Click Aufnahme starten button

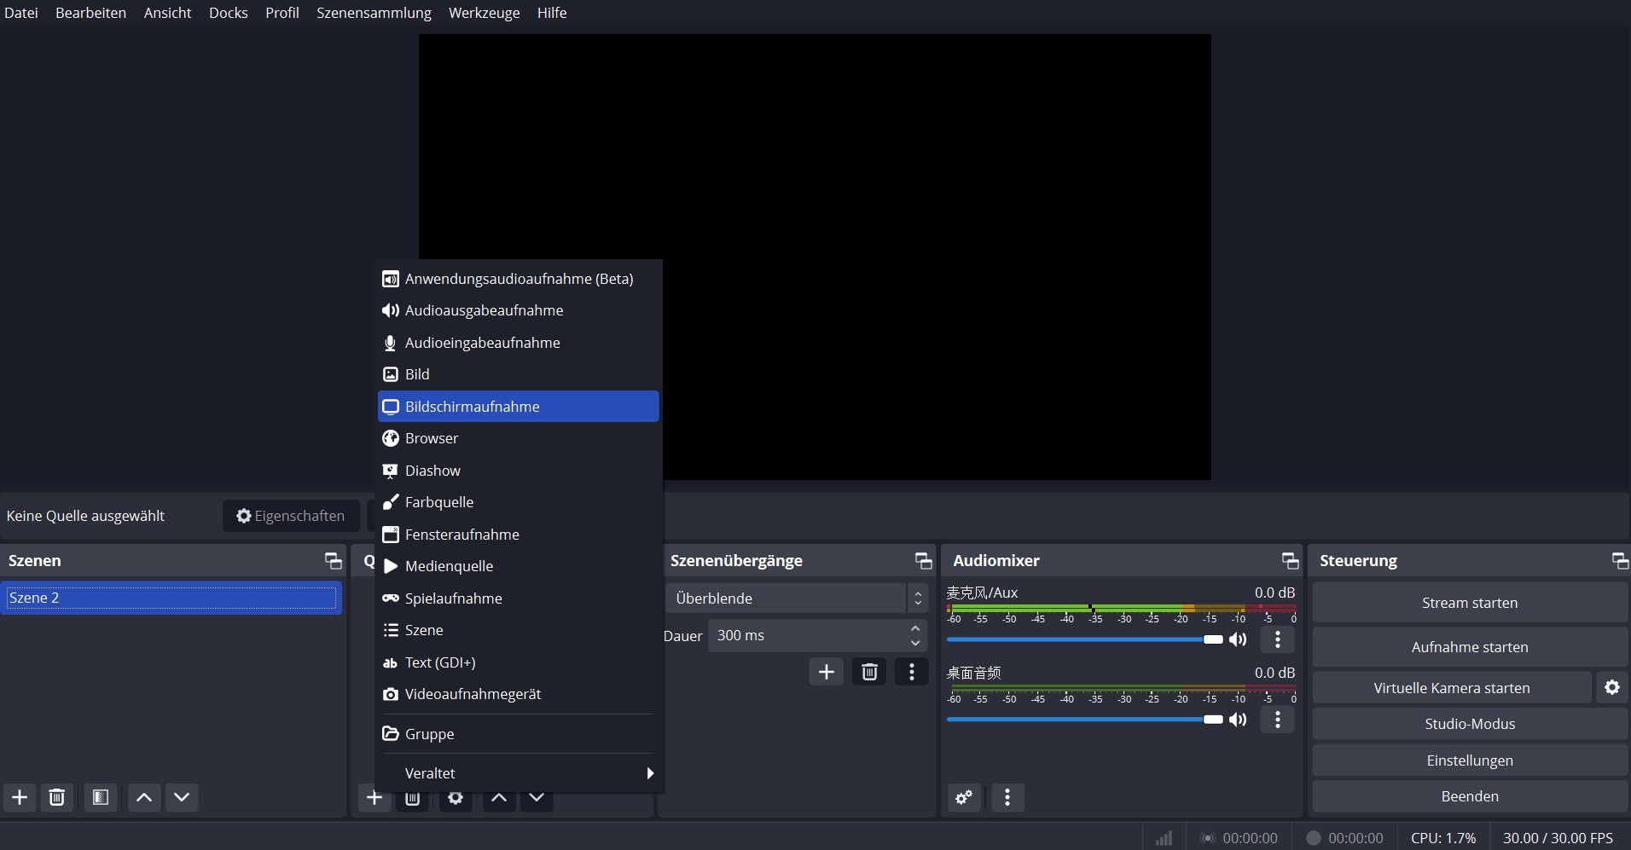1470,647
